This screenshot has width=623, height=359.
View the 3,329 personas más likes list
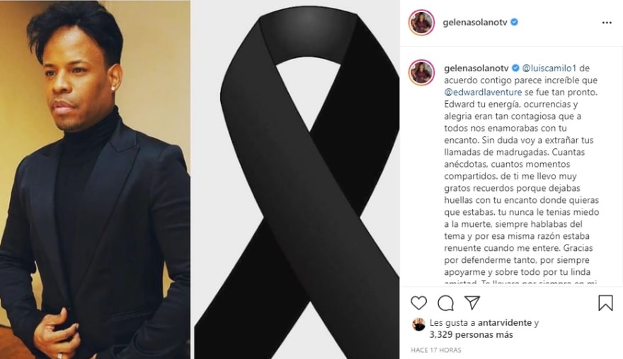point(471,334)
